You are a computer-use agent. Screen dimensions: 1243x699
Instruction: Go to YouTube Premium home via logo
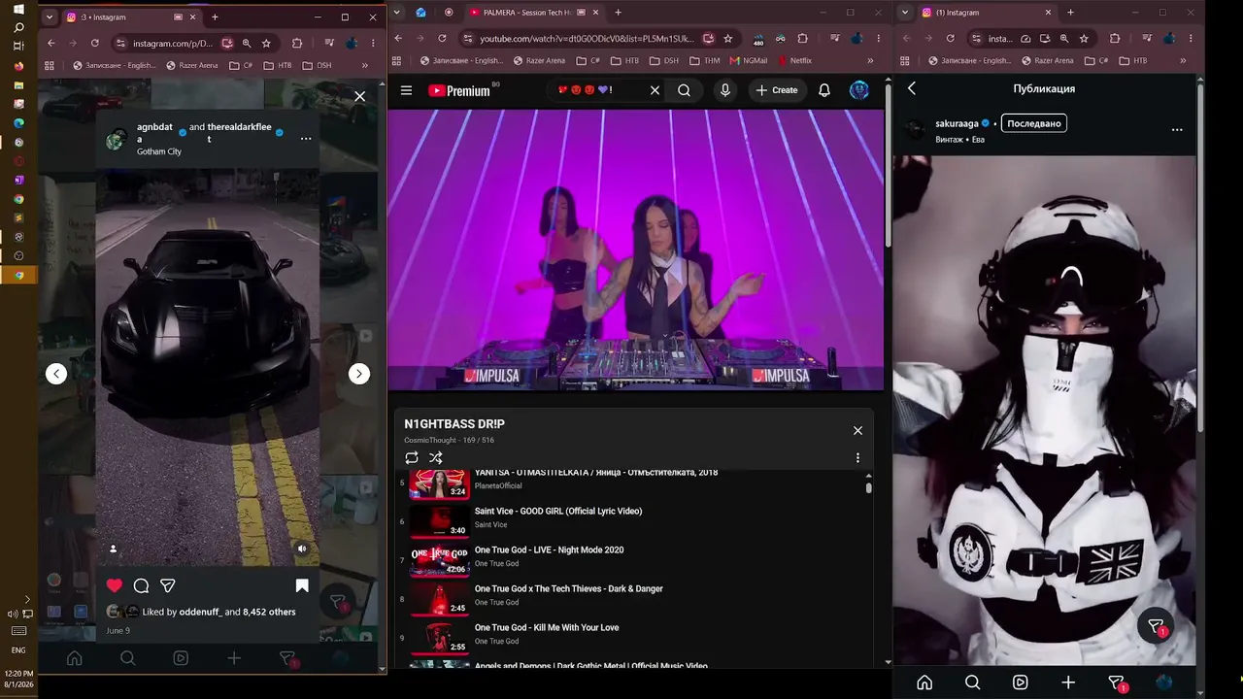tap(458, 90)
